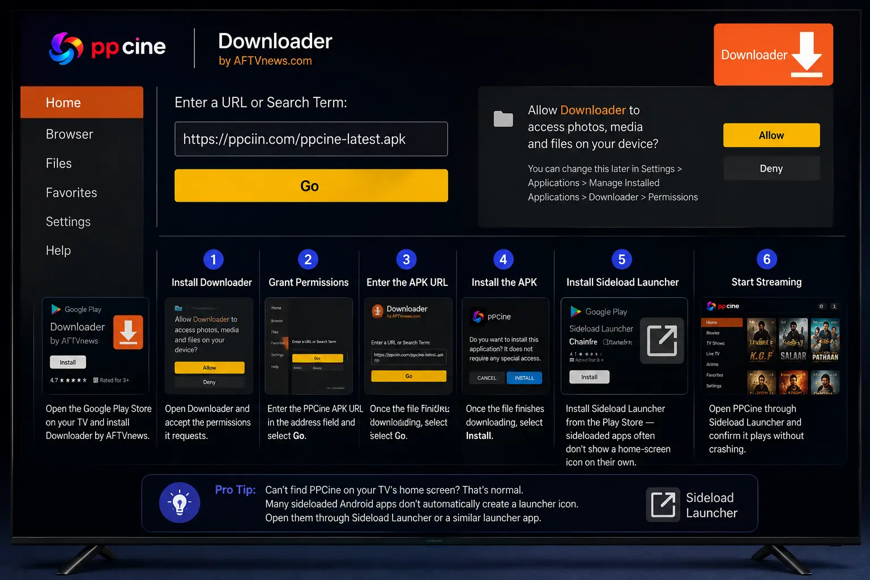
Task: Click the large Deny button
Action: (771, 168)
